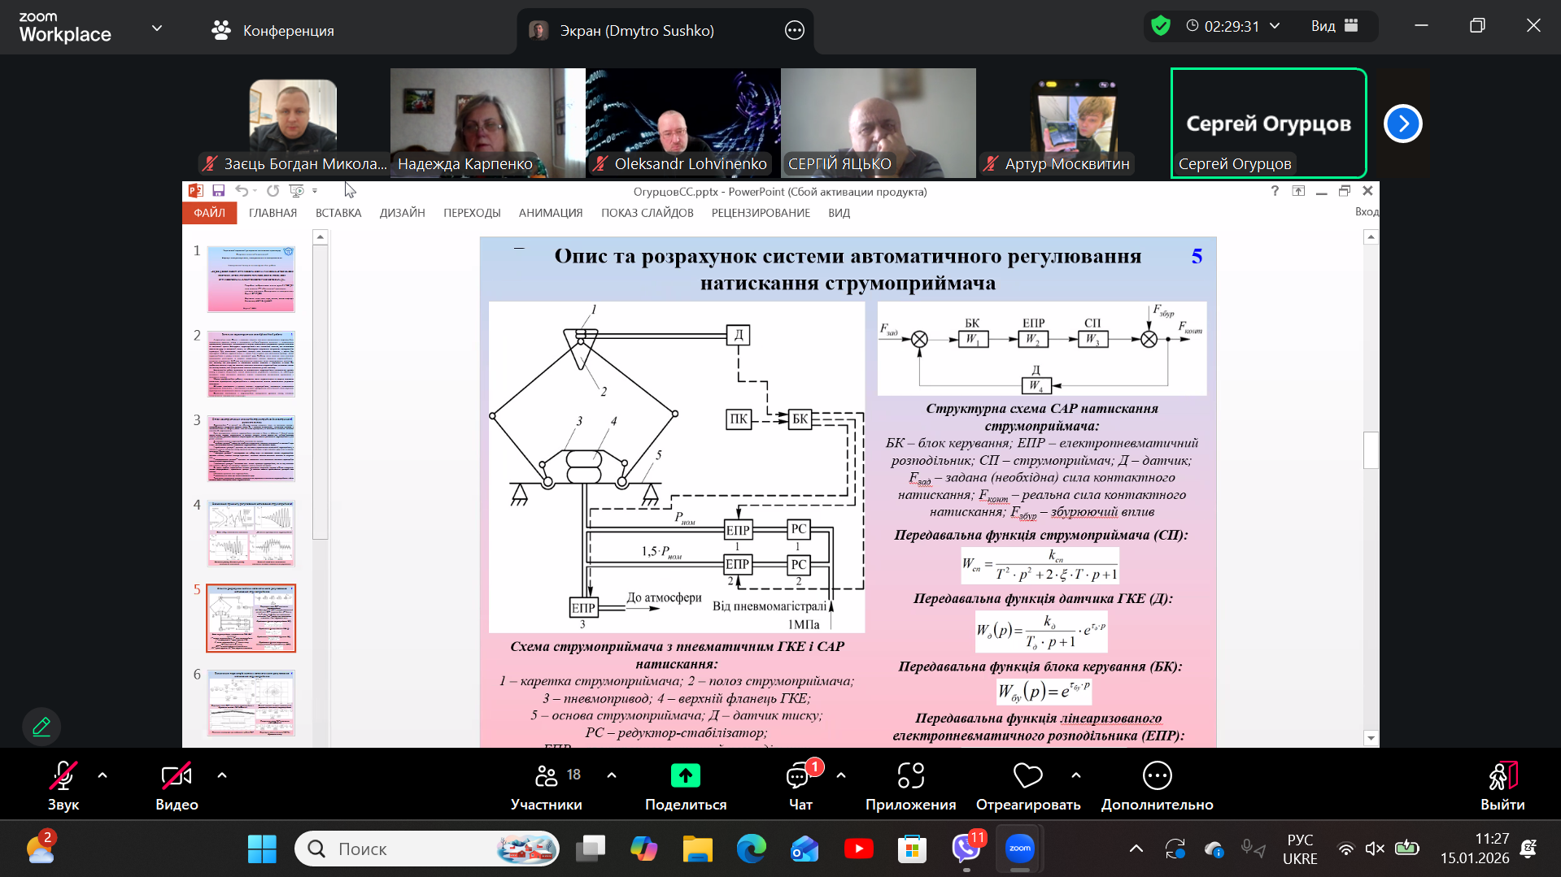Click the green annotation pencil icon

click(x=41, y=726)
